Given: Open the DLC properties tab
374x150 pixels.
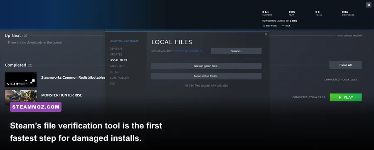Looking at the screenshot, I should click(112, 83).
